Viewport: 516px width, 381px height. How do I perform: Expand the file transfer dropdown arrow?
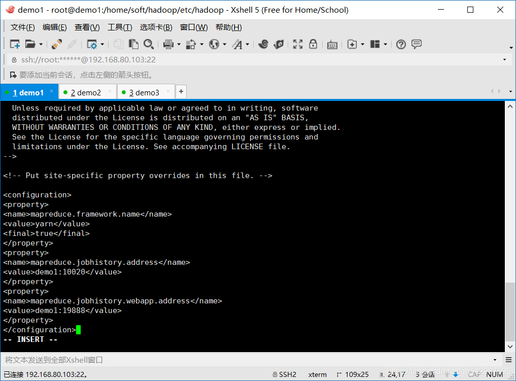pyautogui.click(x=202, y=44)
